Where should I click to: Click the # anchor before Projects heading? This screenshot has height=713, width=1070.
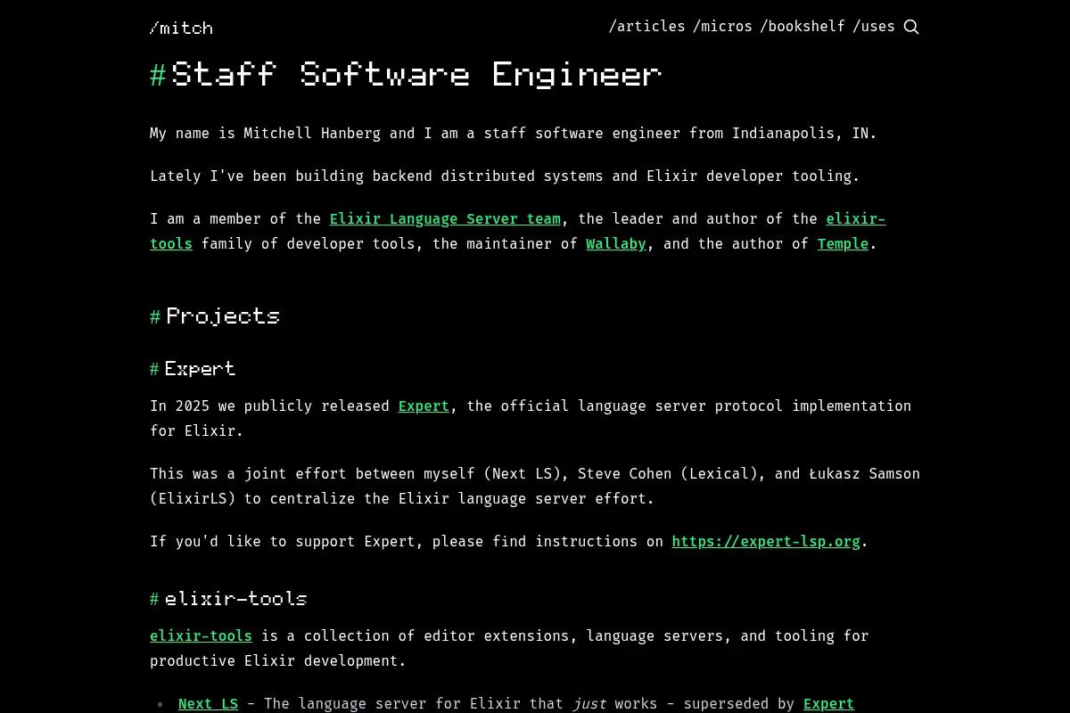pos(155,316)
